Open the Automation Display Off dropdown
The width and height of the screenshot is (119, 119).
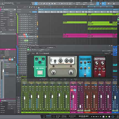tap(12, 30)
